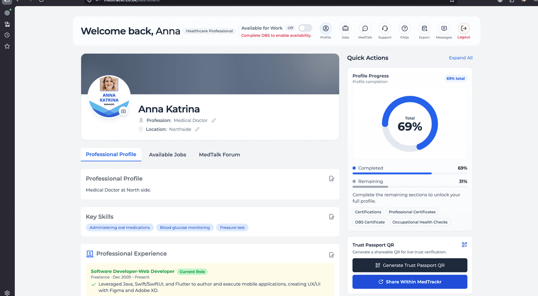The height and width of the screenshot is (296, 538).
Task: Edit Profession pencil icon next to Medical Doctor
Action: tap(214, 120)
